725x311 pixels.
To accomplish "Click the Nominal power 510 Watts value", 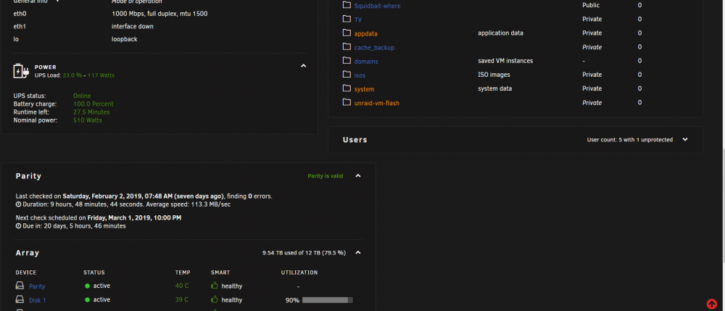I will [88, 120].
